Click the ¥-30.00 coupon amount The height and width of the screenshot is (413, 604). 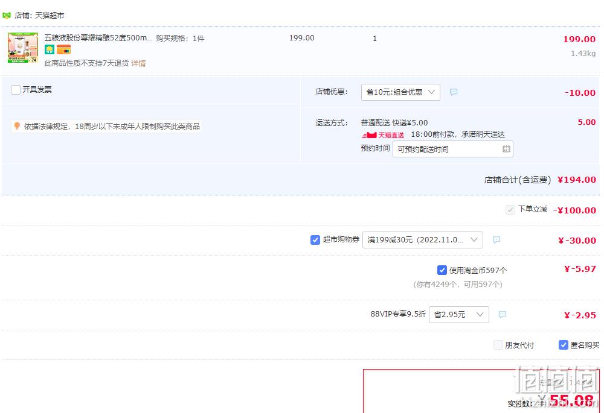(x=577, y=241)
